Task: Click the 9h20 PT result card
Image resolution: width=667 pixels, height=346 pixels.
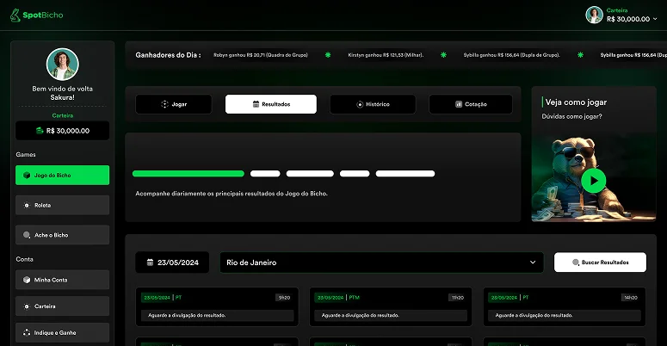Action: point(217,307)
